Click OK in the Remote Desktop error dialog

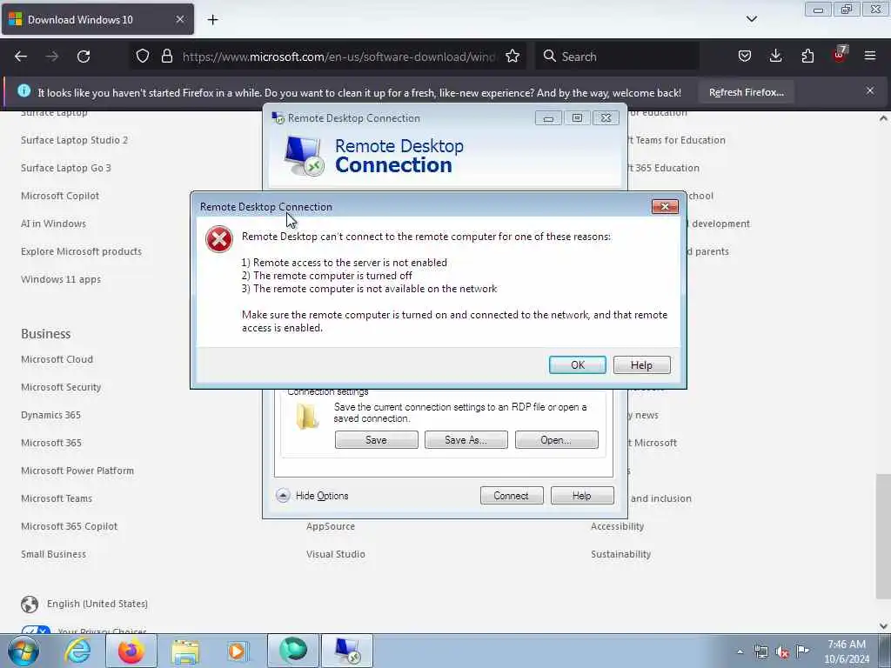click(578, 364)
